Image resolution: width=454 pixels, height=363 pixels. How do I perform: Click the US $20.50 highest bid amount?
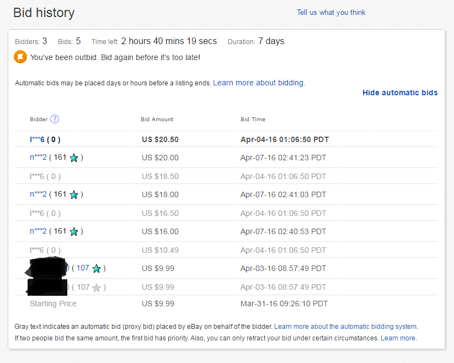(x=160, y=139)
